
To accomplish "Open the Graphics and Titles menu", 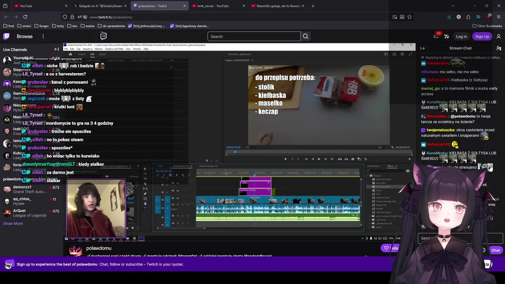I will tap(114, 49).
